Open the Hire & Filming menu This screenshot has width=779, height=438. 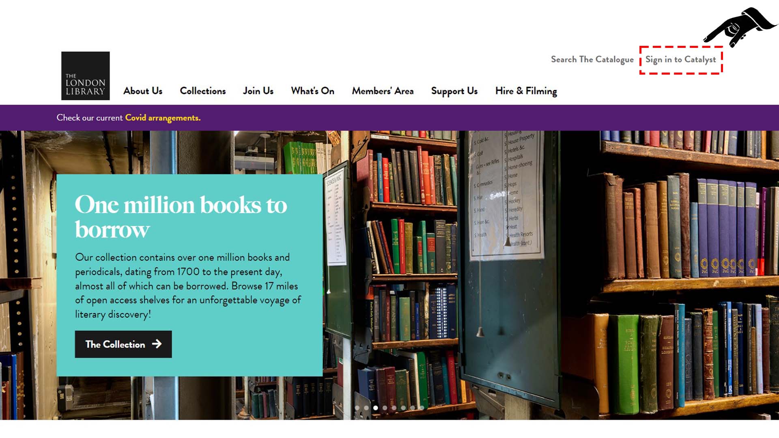[526, 91]
